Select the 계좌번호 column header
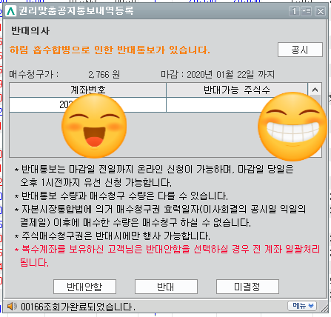This screenshot has width=331, height=317. click(88, 90)
